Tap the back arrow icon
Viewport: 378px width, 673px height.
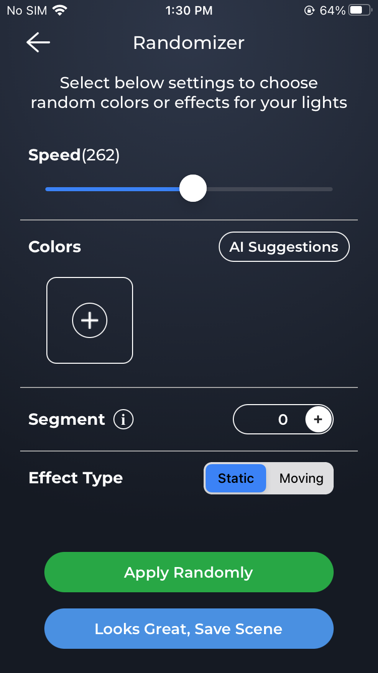(x=38, y=43)
